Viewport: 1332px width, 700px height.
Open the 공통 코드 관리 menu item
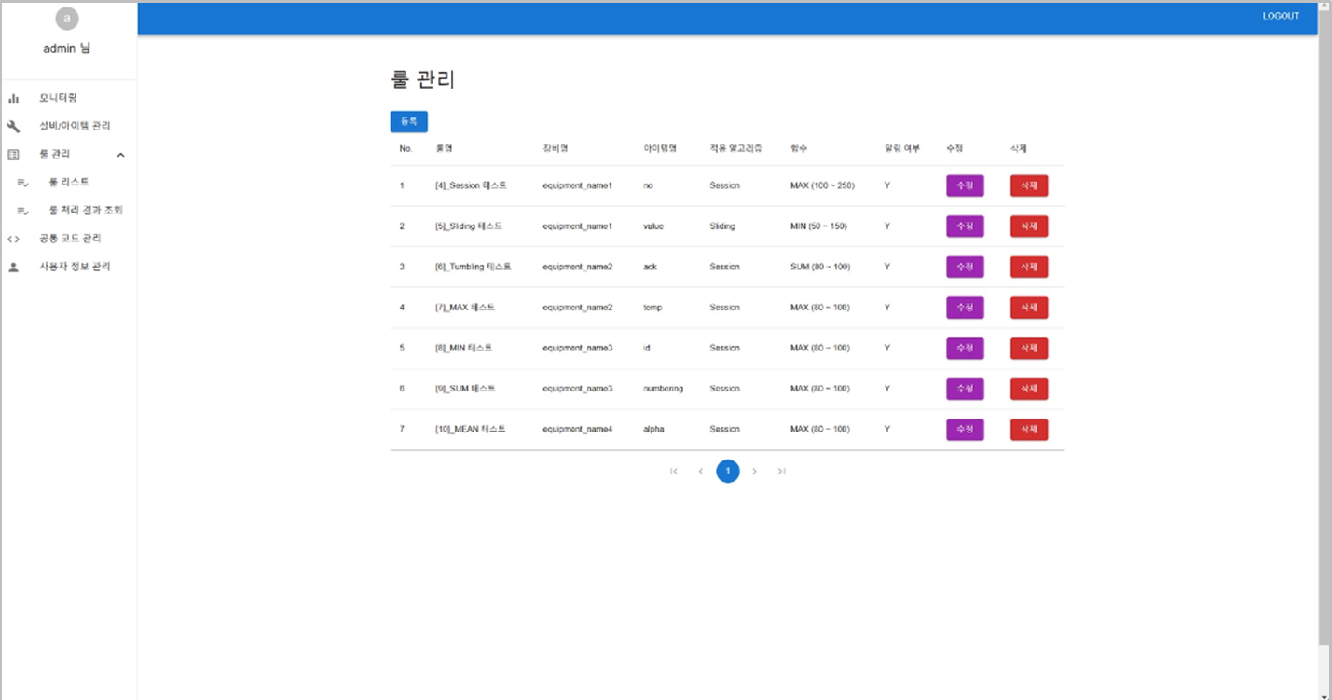69,239
